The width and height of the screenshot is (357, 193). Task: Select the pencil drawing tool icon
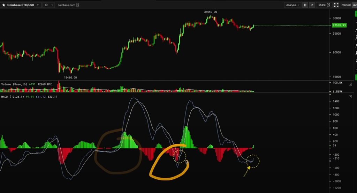tap(312, 5)
